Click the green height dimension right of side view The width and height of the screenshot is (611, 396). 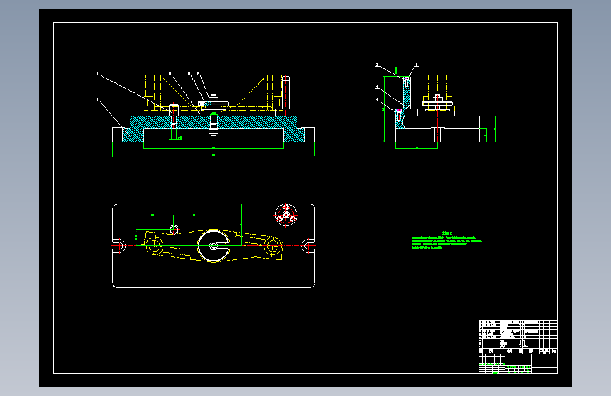click(494, 129)
